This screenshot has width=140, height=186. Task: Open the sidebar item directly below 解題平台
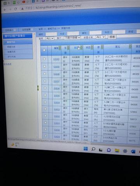point(11,47)
